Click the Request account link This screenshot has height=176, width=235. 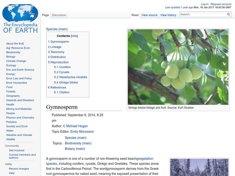pyautogui.click(x=221, y=4)
